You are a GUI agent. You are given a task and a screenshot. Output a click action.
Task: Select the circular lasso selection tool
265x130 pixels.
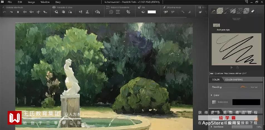[111, 12]
